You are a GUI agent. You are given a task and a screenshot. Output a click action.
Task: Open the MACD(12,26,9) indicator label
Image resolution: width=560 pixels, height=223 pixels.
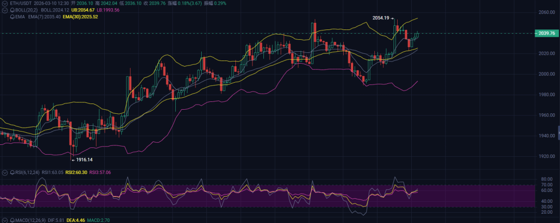[x=31, y=220]
